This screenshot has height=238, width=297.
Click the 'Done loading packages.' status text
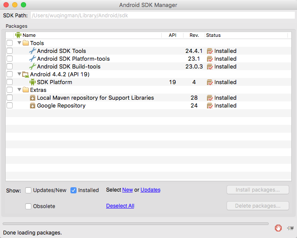(32, 233)
